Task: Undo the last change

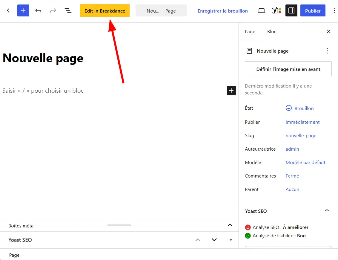Action: tap(38, 10)
